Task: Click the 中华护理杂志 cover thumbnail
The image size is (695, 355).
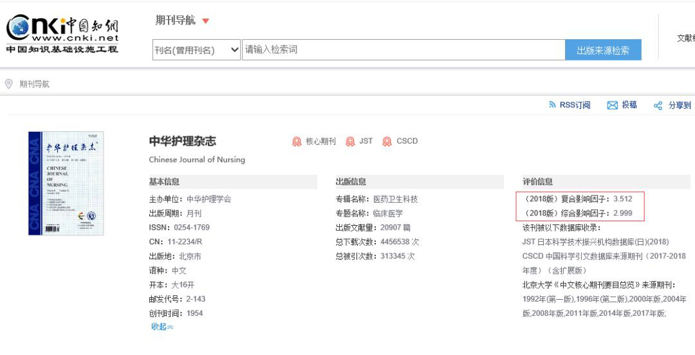Action: (x=66, y=183)
